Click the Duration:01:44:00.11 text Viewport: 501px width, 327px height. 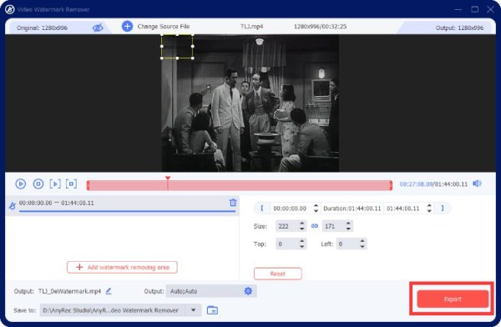[352, 209]
